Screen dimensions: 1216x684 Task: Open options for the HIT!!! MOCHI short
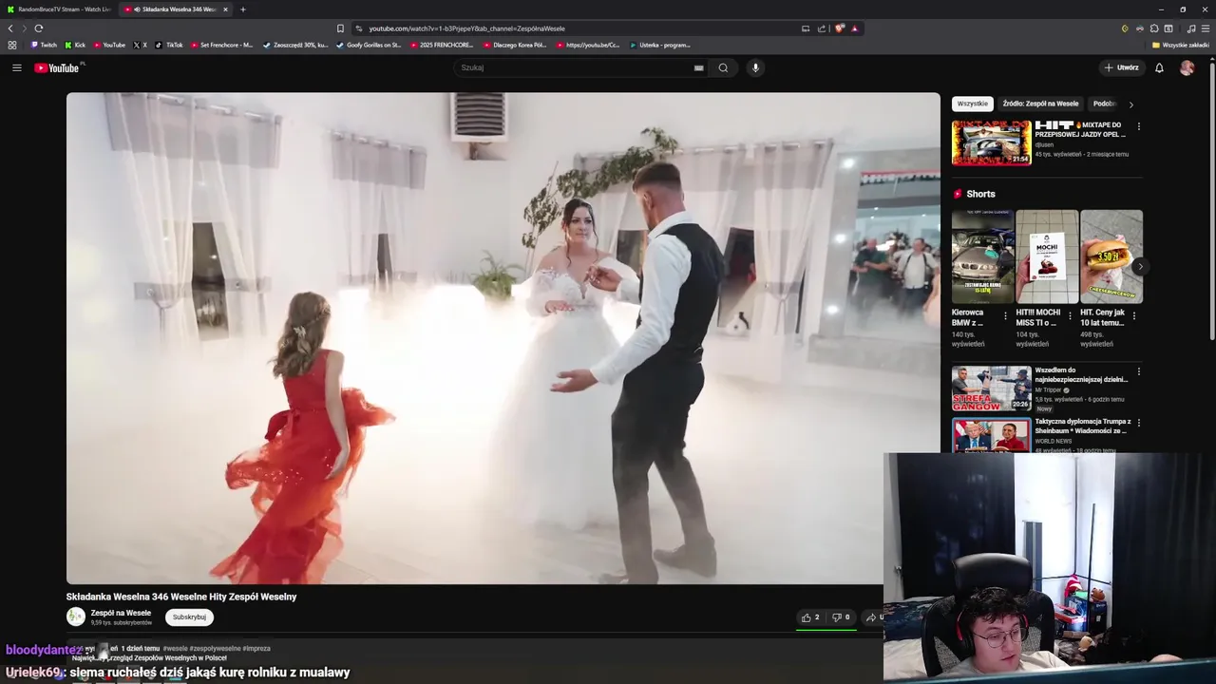click(1070, 316)
